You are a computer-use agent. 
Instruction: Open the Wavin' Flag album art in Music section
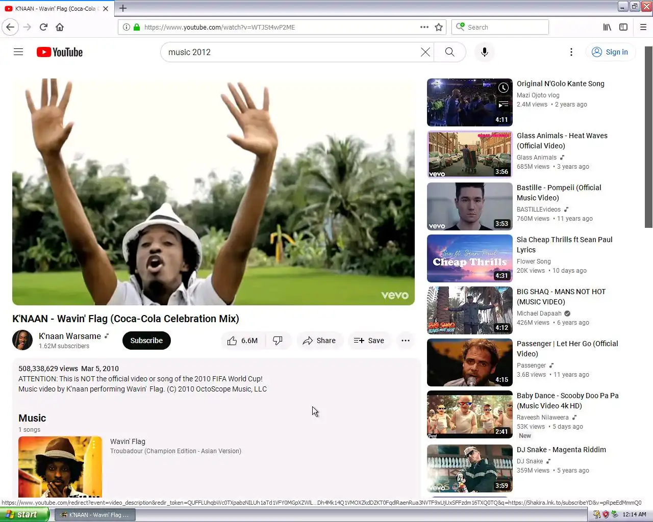[x=60, y=466]
